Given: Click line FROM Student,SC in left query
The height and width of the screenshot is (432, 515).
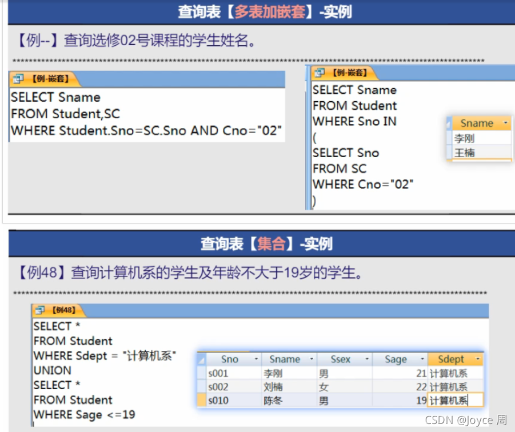Looking at the screenshot, I should [x=65, y=114].
